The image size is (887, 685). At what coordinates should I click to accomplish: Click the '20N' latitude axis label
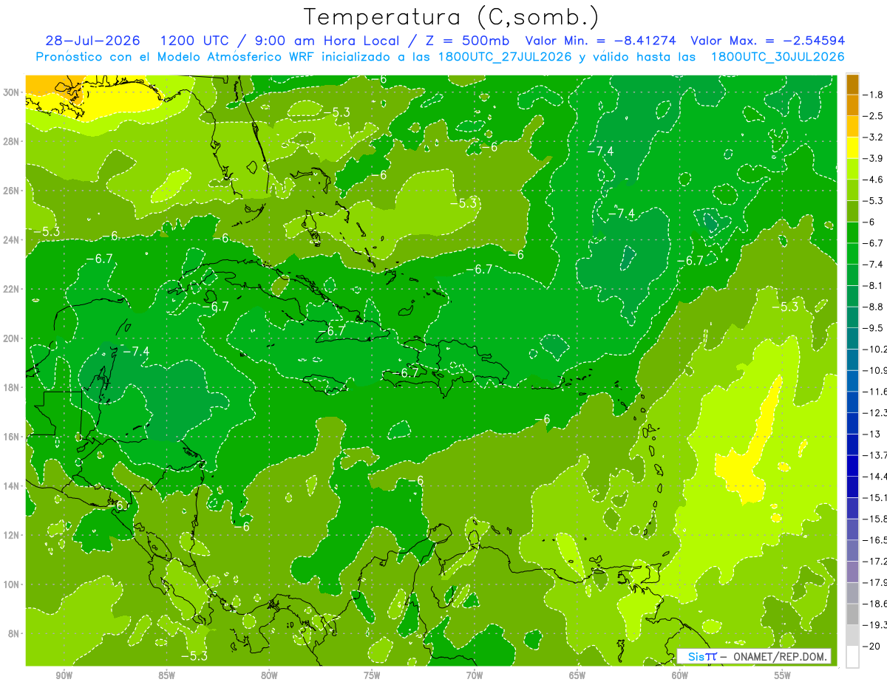[x=12, y=338]
